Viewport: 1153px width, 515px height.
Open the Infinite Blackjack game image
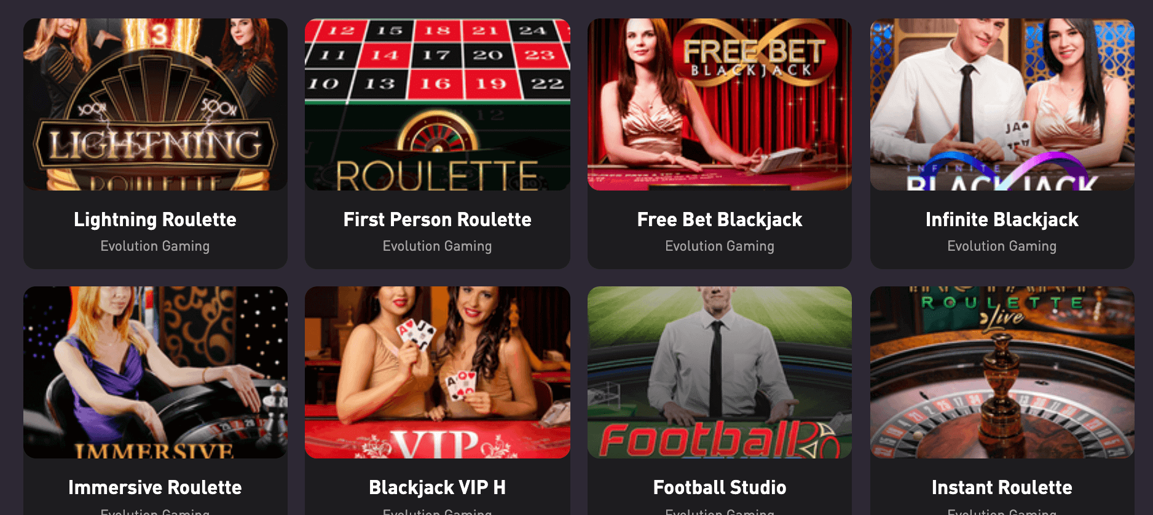pos(1002,104)
